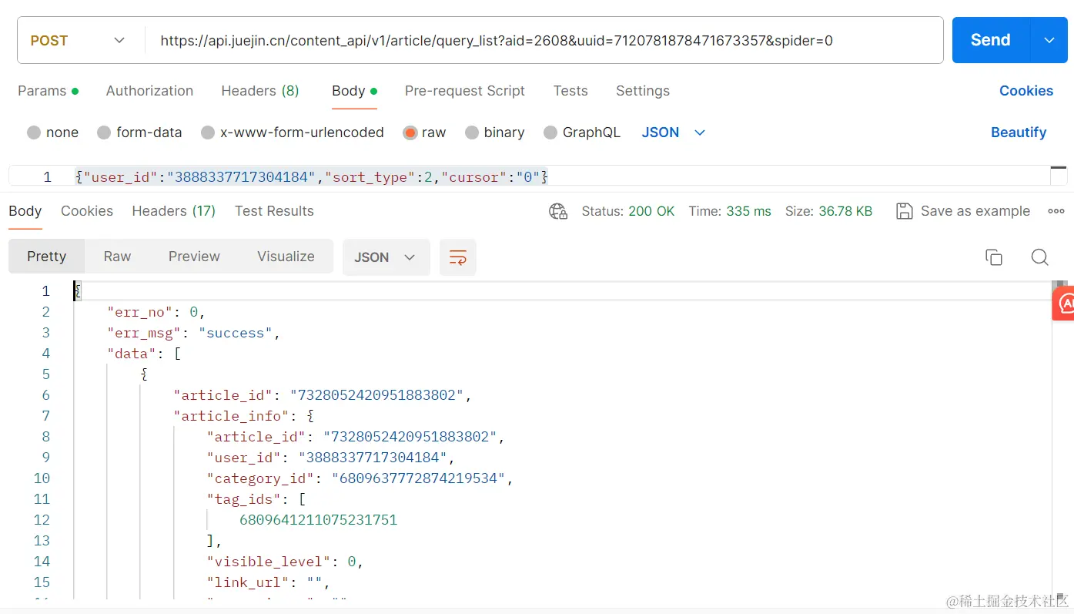Click the "tag_ids": [ line

[256, 499]
